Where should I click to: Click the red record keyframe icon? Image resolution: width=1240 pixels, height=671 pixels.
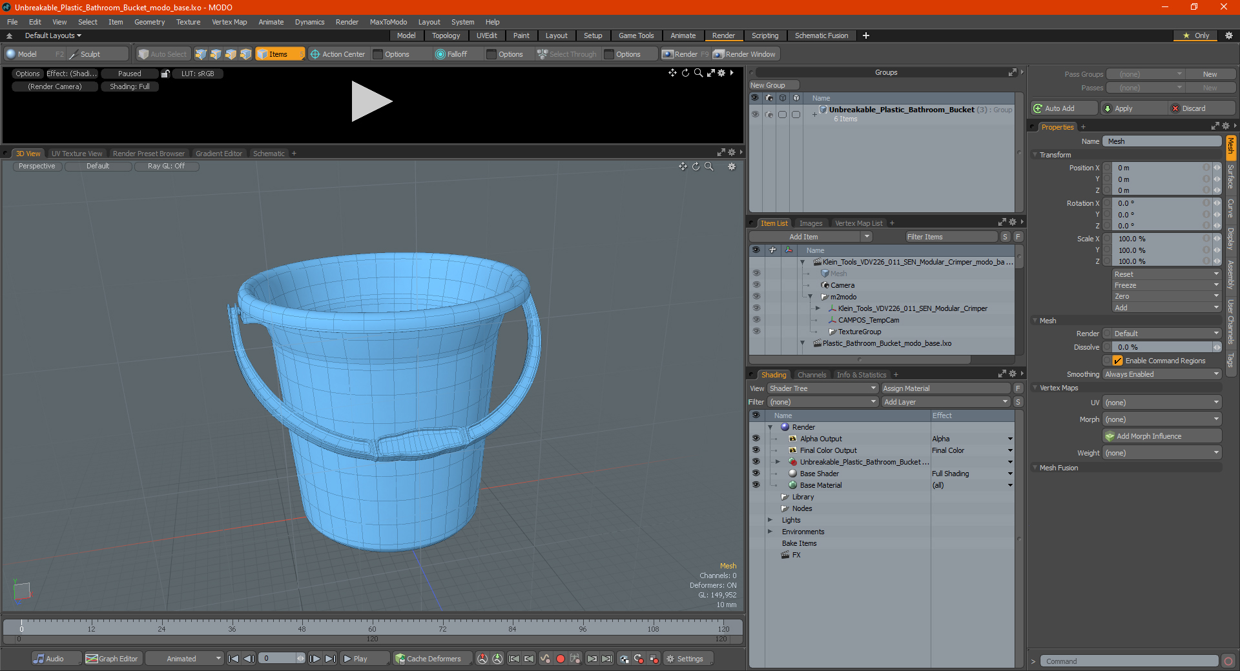click(561, 659)
